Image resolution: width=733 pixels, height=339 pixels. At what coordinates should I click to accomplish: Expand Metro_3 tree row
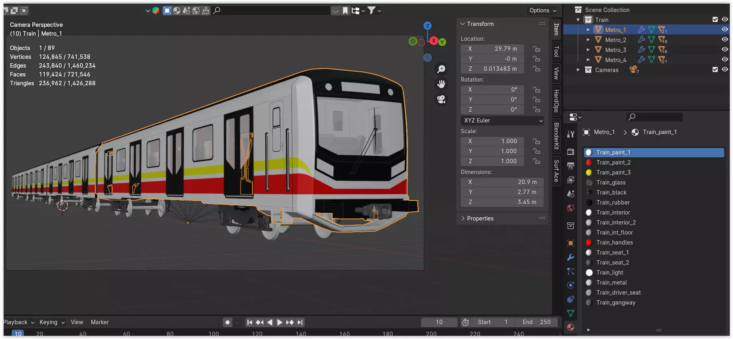coord(588,50)
